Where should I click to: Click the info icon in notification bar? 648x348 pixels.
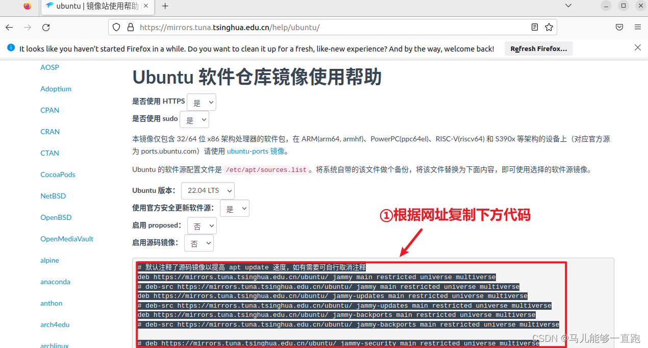pyautogui.click(x=11, y=48)
